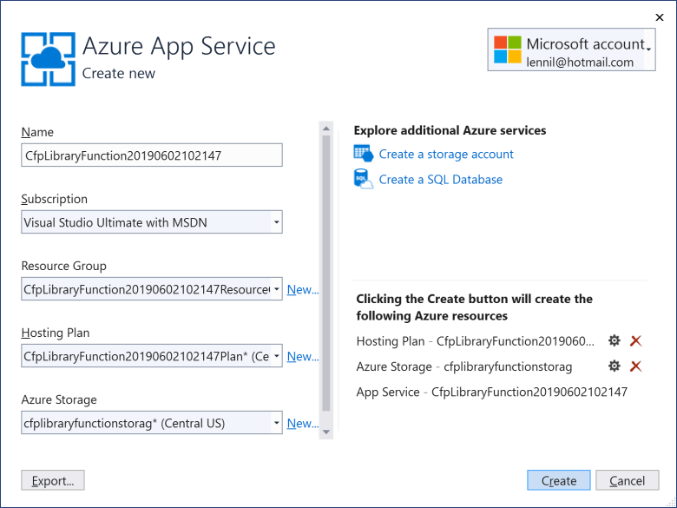677x508 pixels.
Task: Open Azure Storage settings gear icon
Action: [614, 366]
